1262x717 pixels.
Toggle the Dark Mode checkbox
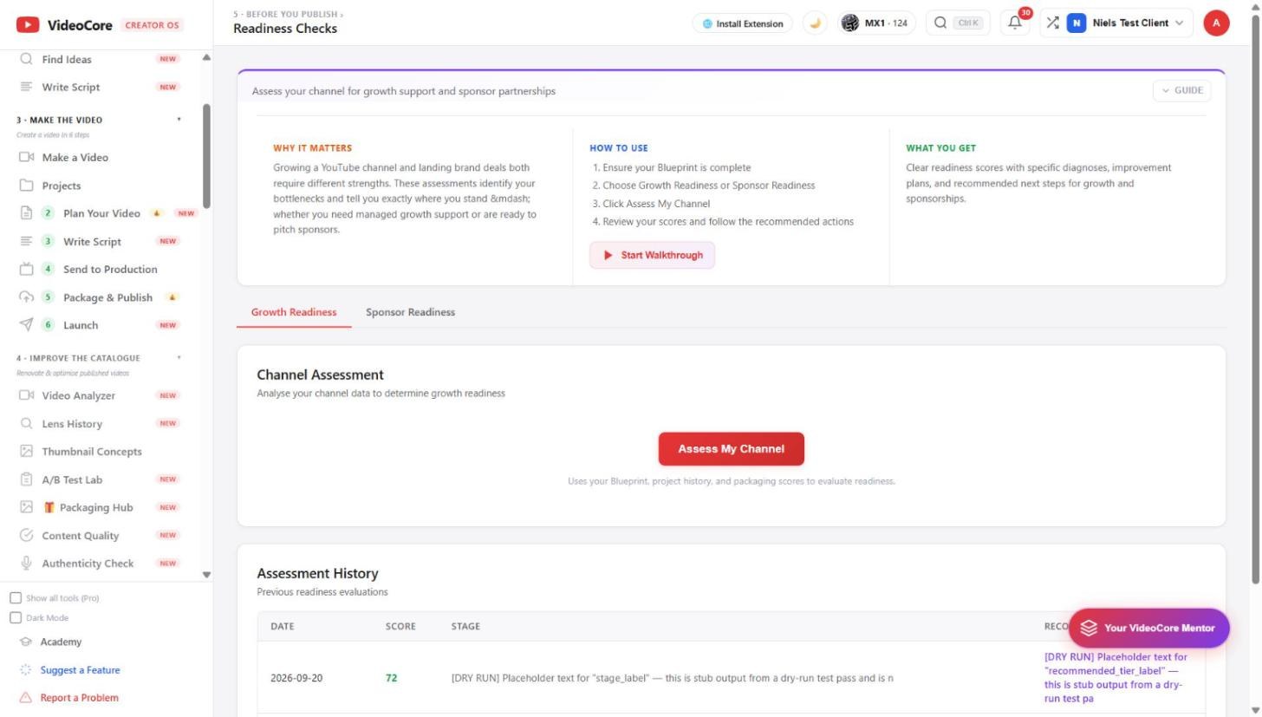[x=16, y=617]
